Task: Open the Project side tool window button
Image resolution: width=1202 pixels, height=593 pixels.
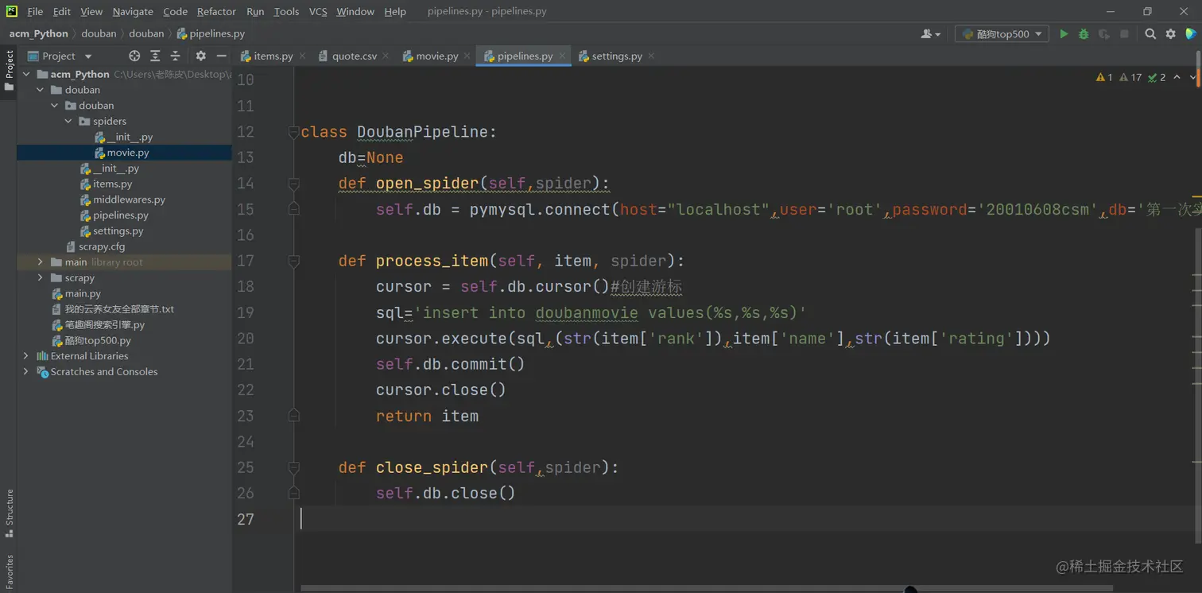Action: tap(10, 70)
